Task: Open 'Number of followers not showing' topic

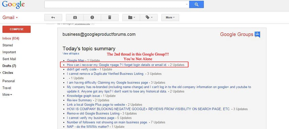Action: tap(107, 123)
